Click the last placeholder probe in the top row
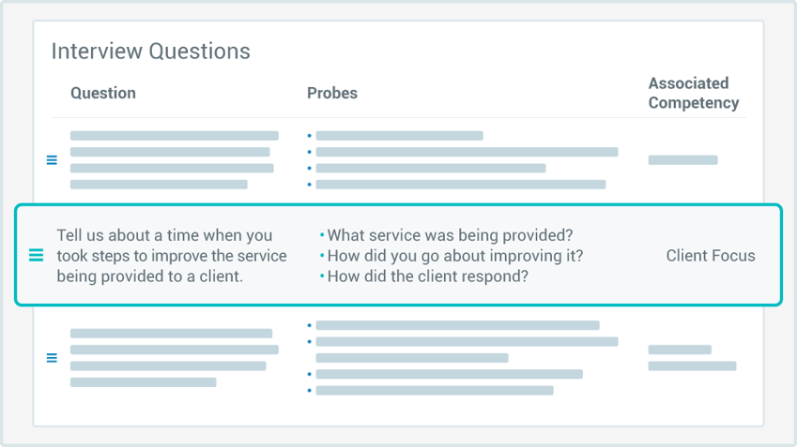The height and width of the screenshot is (447, 797). pos(460,185)
